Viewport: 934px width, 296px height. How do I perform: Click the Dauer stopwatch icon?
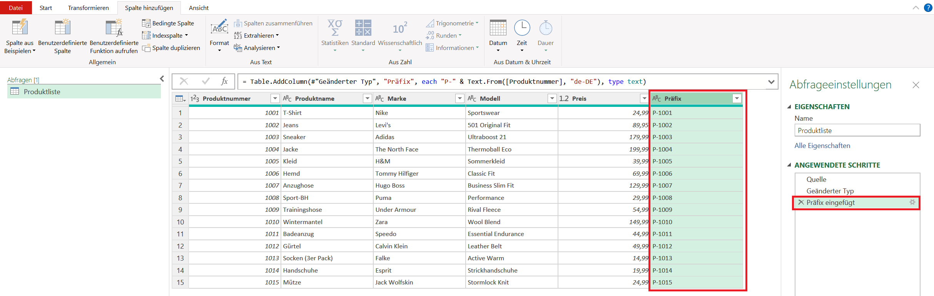(546, 28)
